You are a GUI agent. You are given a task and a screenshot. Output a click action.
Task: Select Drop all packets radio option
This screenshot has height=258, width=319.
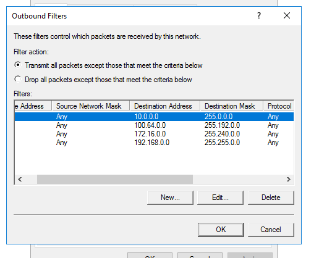18,79
